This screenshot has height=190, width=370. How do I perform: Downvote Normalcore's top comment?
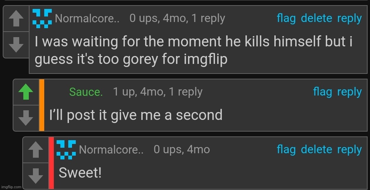point(15,45)
